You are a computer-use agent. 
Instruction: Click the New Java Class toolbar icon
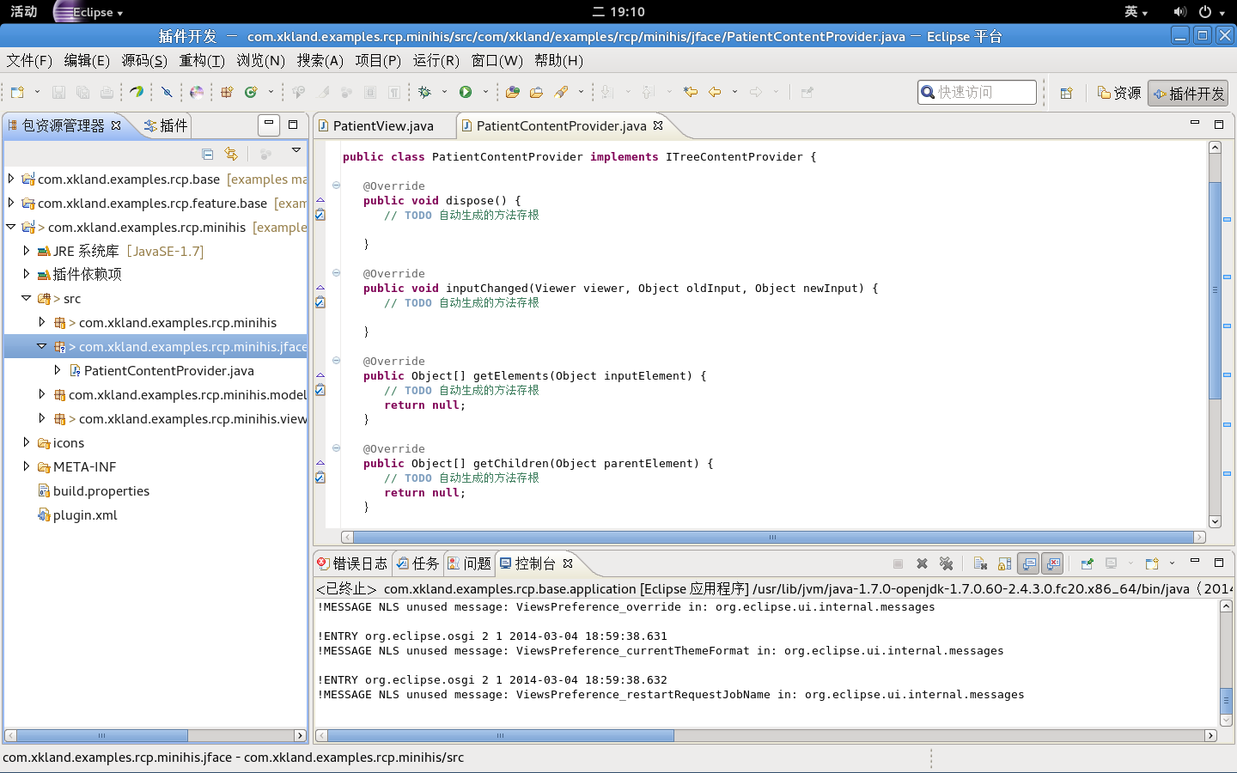point(251,92)
